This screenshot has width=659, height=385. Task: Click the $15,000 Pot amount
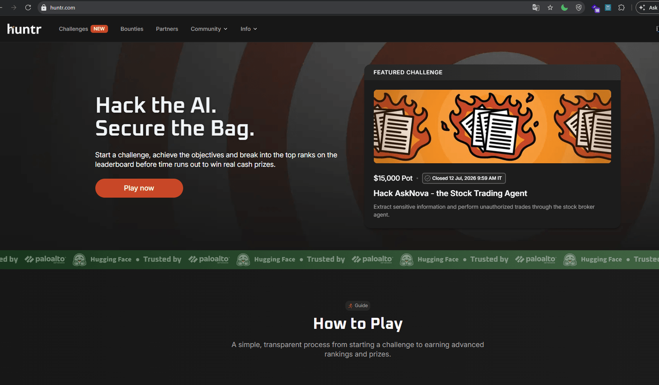point(393,178)
